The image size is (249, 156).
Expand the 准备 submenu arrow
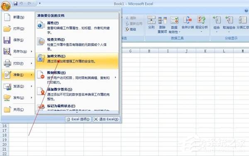click(x=32, y=75)
